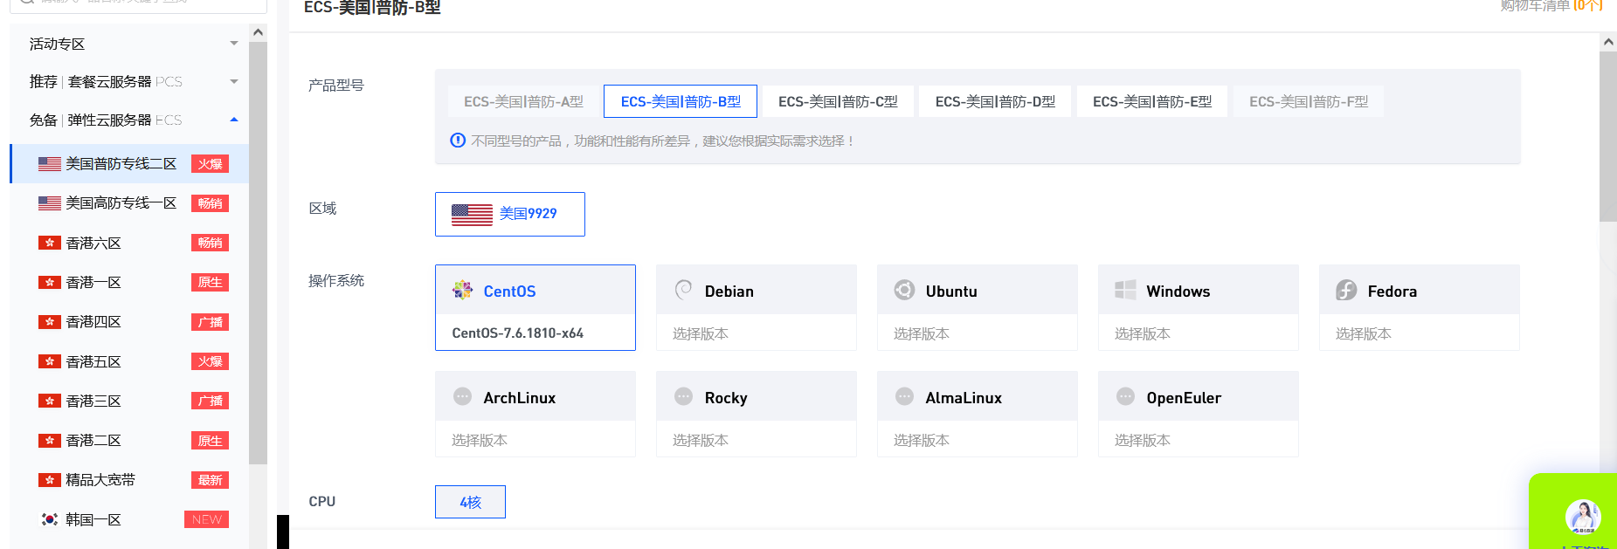Viewport: 1617px width, 549px height.
Task: Open Rocky 选择版本 version dropdown
Action: click(x=757, y=440)
